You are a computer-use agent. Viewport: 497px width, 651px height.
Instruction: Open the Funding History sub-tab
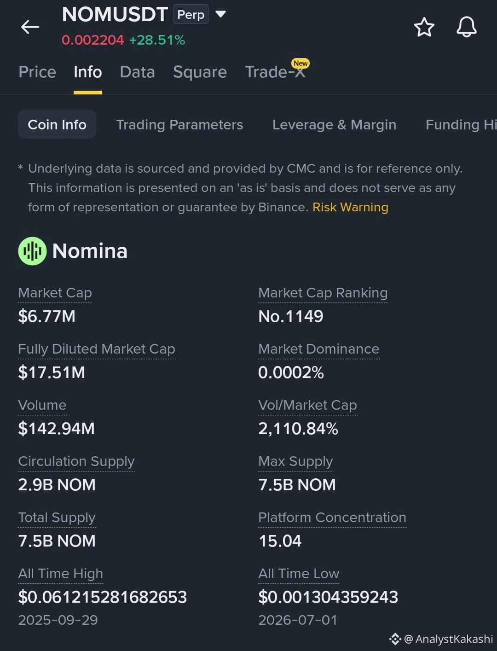(461, 124)
